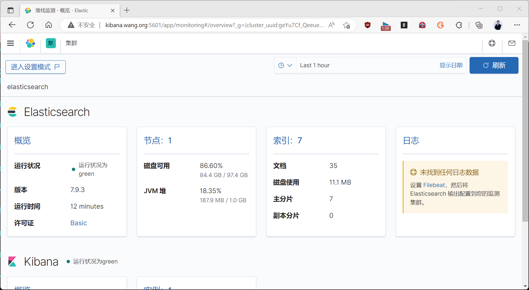Open the uBlock Origin extension
The image size is (529, 290).
[368, 25]
